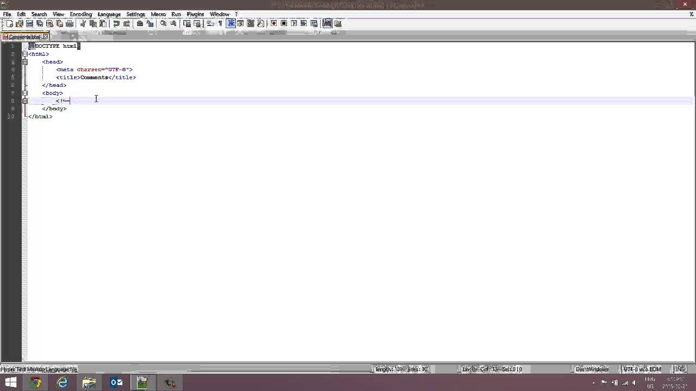Click the zoom in toolbar magnifier
Image resolution: width=696 pixels, height=391 pixels.
tap(163, 23)
